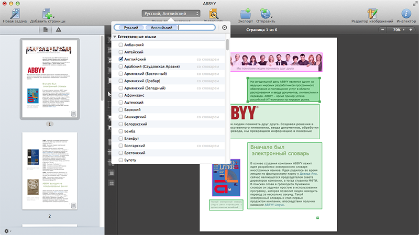Viewport: 419px width, 235px height.
Task: Click the Add Pages (Добавить страницы) icon
Action: 47,13
